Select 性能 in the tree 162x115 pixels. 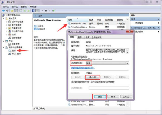(13, 35)
